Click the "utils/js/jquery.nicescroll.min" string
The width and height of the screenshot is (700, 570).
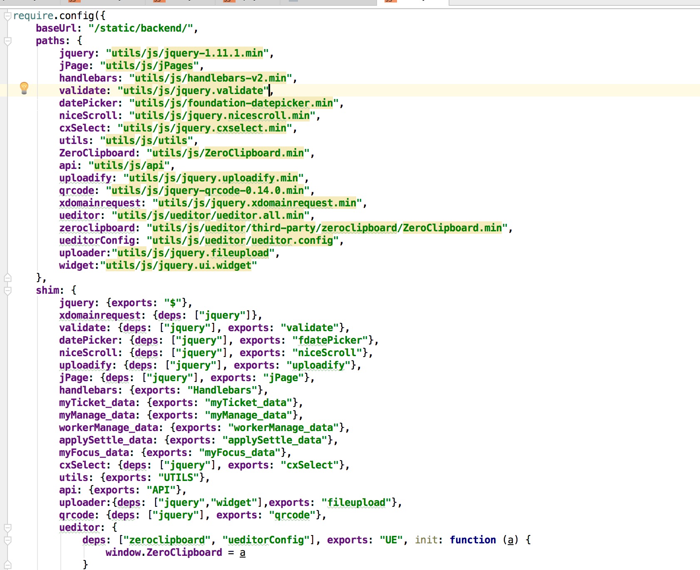coord(222,116)
